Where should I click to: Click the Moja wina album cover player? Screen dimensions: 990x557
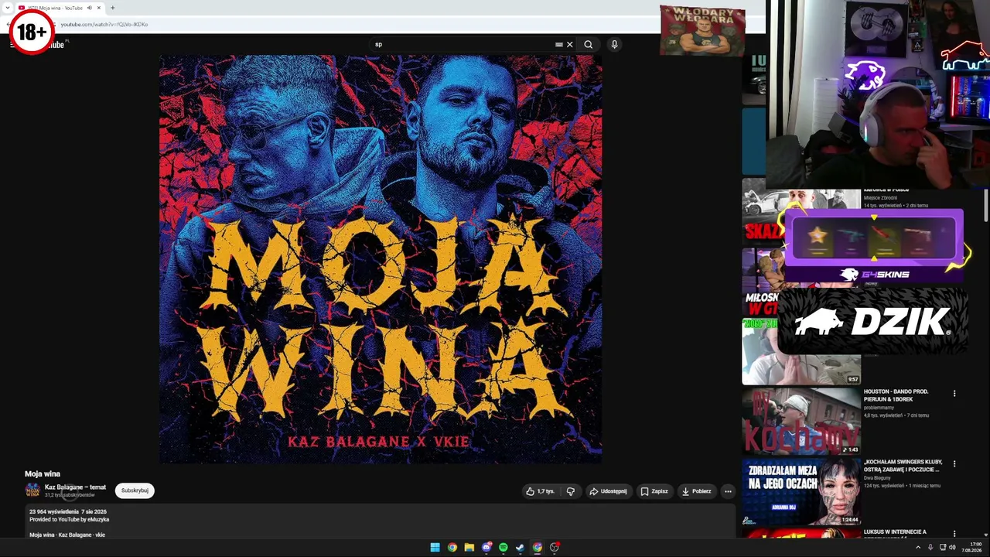tap(381, 259)
